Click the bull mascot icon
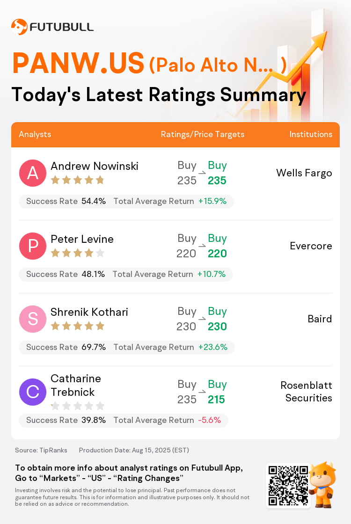The width and height of the screenshot is (351, 524). point(322,485)
